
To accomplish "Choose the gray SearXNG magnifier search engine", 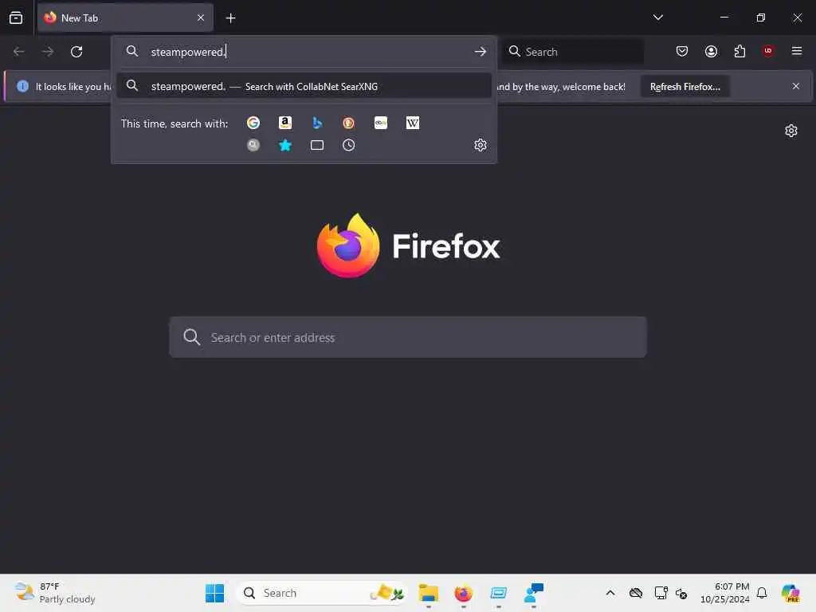I will [x=253, y=145].
